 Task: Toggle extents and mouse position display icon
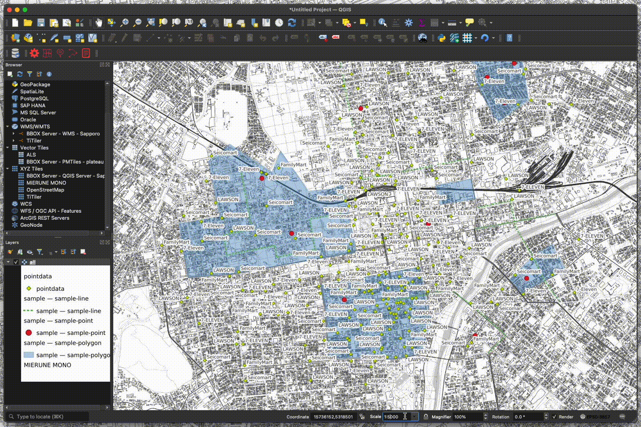[362, 417]
